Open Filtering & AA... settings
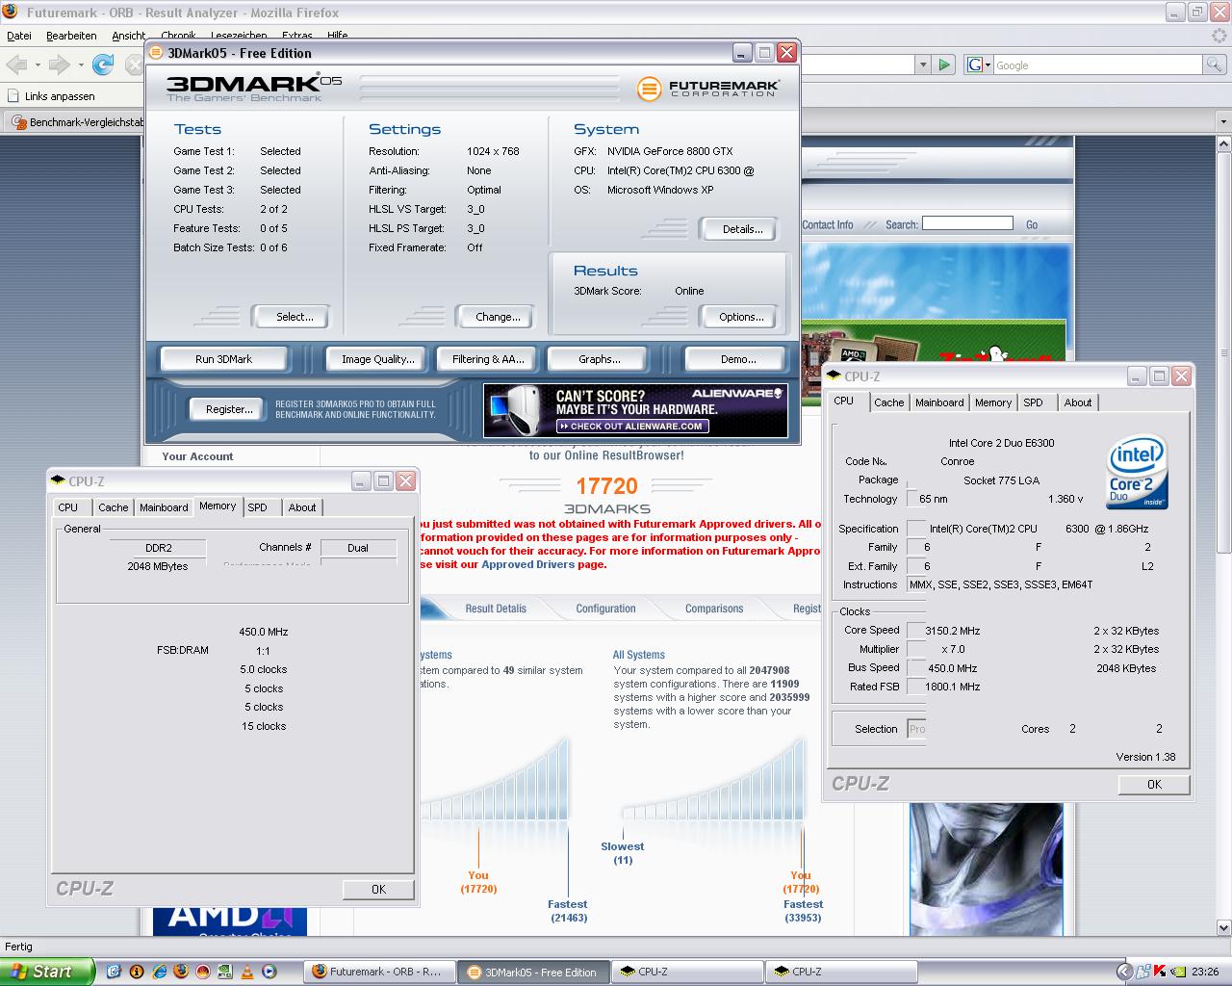The height and width of the screenshot is (986, 1232). [488, 359]
